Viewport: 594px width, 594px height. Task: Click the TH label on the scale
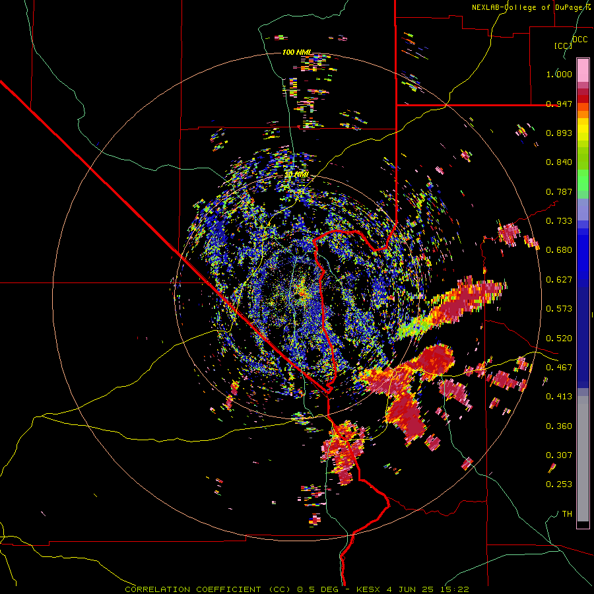point(567,514)
